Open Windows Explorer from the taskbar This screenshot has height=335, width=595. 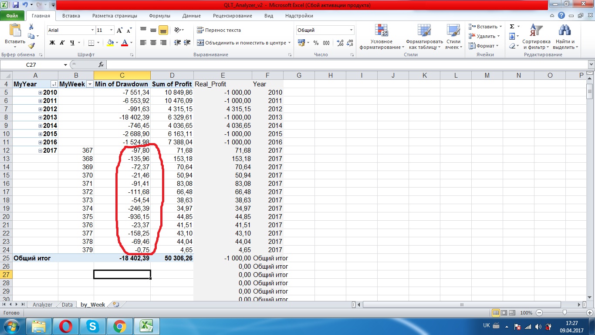click(x=39, y=326)
